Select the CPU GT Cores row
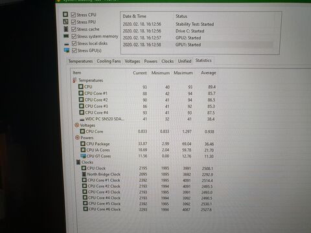The image size is (311, 233). point(148,156)
